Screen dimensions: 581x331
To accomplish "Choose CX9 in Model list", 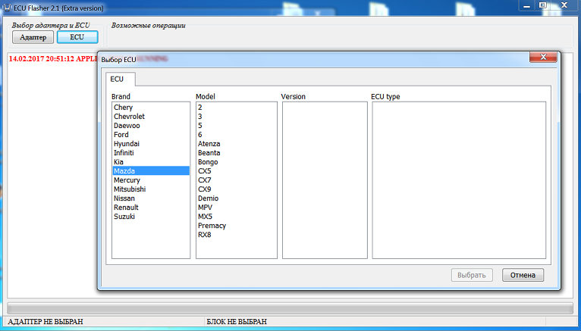I will [237, 189].
